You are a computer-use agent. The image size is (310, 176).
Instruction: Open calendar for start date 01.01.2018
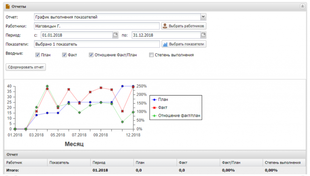point(115,35)
